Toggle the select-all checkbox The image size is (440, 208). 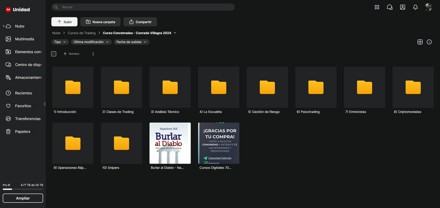pyautogui.click(x=54, y=54)
